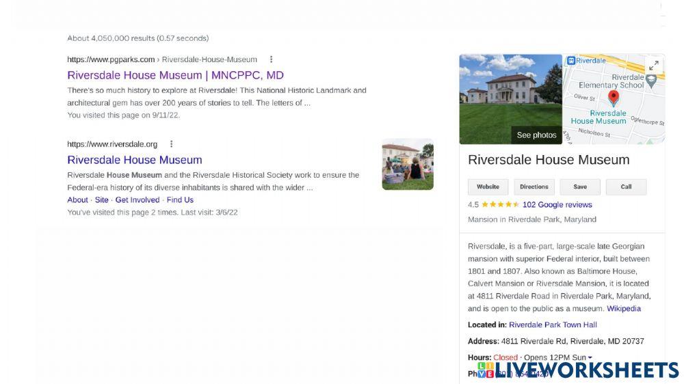Open the Riversdale House Museum MNCPPC link
This screenshot has width=684, height=384.
pyautogui.click(x=175, y=75)
